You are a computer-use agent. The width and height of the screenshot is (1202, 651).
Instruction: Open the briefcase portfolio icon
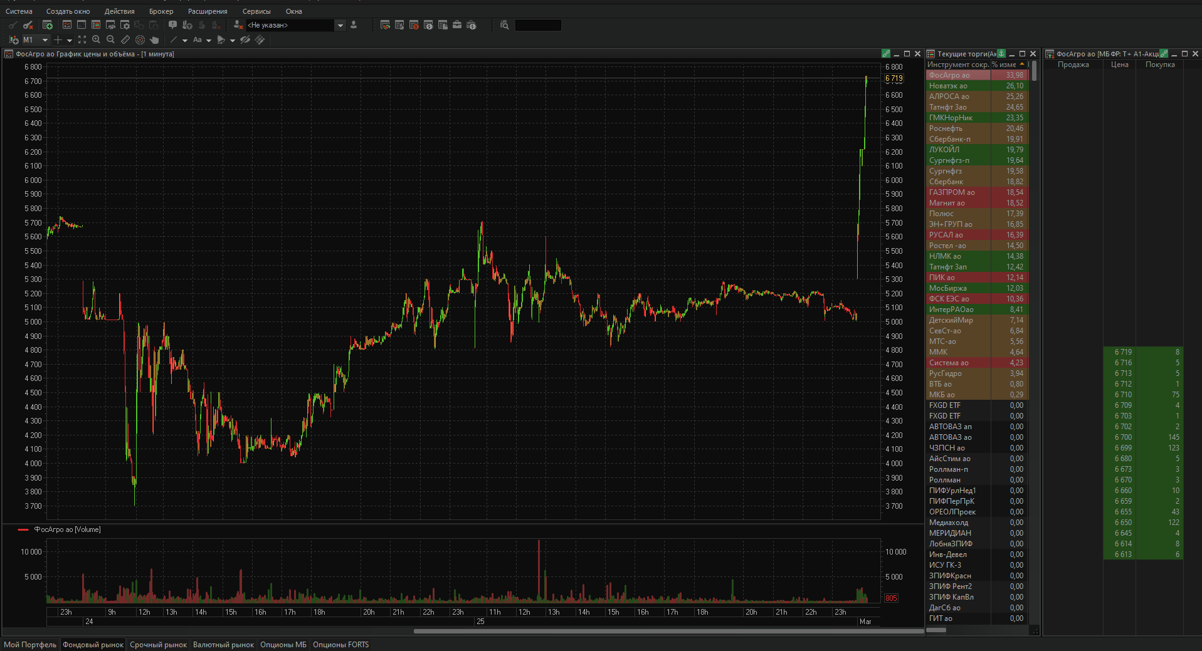coord(457,25)
